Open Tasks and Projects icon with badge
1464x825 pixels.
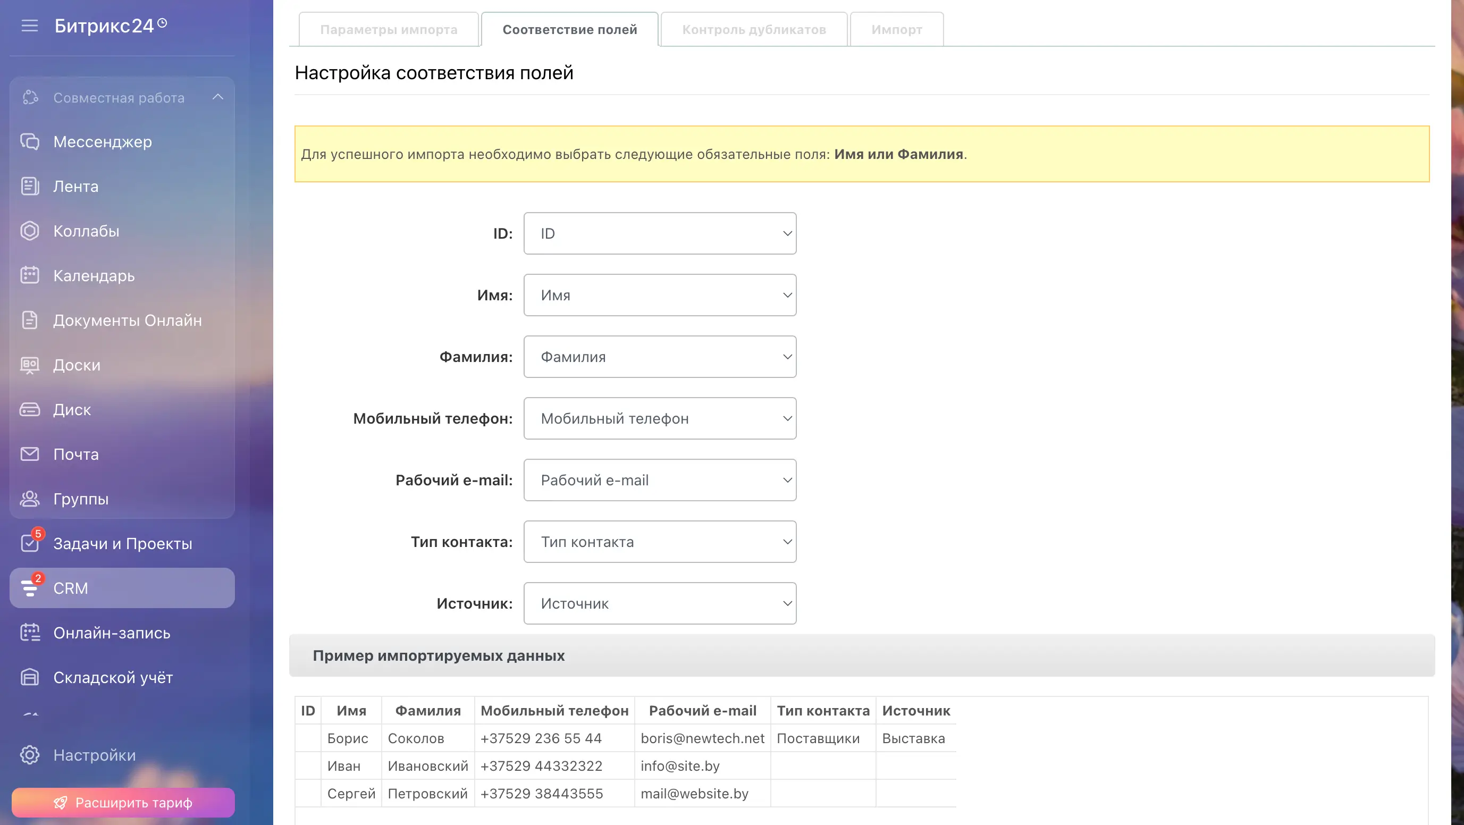tap(30, 543)
